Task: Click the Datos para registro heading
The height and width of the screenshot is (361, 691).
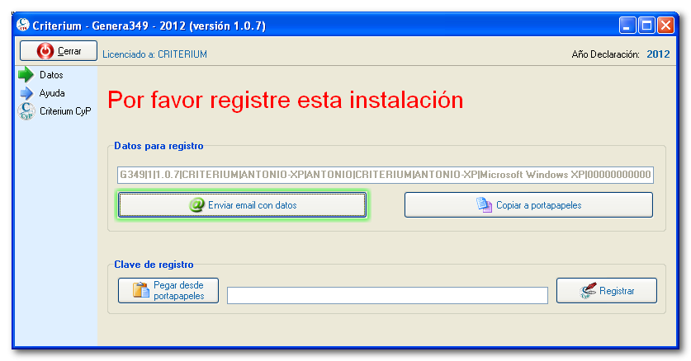Action: tap(159, 146)
